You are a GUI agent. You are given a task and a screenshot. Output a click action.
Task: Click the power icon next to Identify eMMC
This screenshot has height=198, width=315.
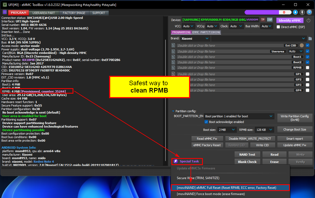[308, 20]
